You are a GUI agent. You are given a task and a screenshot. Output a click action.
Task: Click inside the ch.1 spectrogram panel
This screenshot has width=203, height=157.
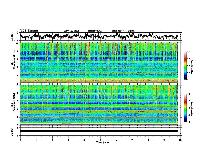point(99,63)
